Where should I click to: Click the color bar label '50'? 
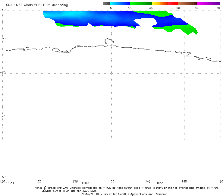point(178,8)
